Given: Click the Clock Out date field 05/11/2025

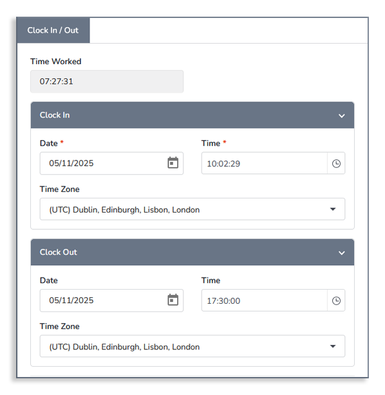Looking at the screenshot, I should (x=111, y=301).
